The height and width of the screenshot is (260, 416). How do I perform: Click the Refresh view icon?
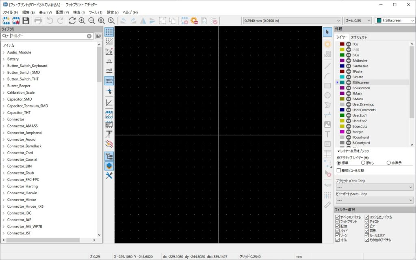[x=72, y=21]
